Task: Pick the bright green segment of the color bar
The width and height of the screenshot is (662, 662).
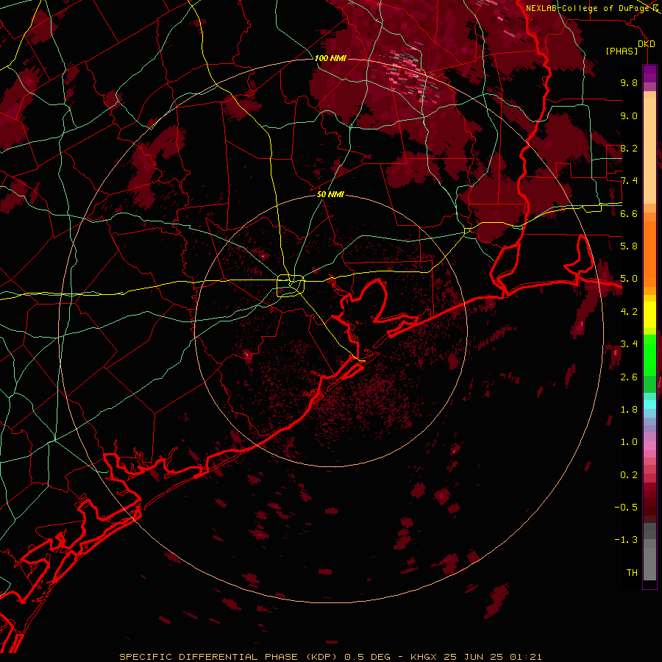Action: coord(649,355)
